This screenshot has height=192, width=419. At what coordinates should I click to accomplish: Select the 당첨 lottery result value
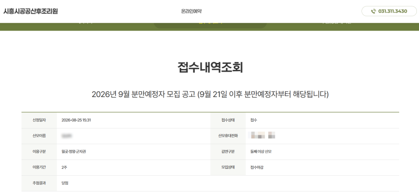point(65,184)
